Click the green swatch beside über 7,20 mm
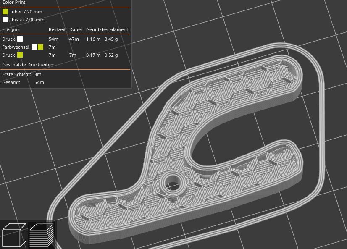This screenshot has width=347, height=249. point(5,11)
